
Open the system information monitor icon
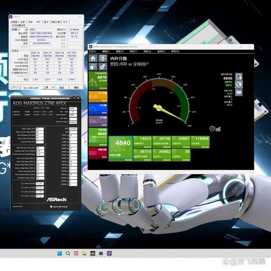coord(102,58)
